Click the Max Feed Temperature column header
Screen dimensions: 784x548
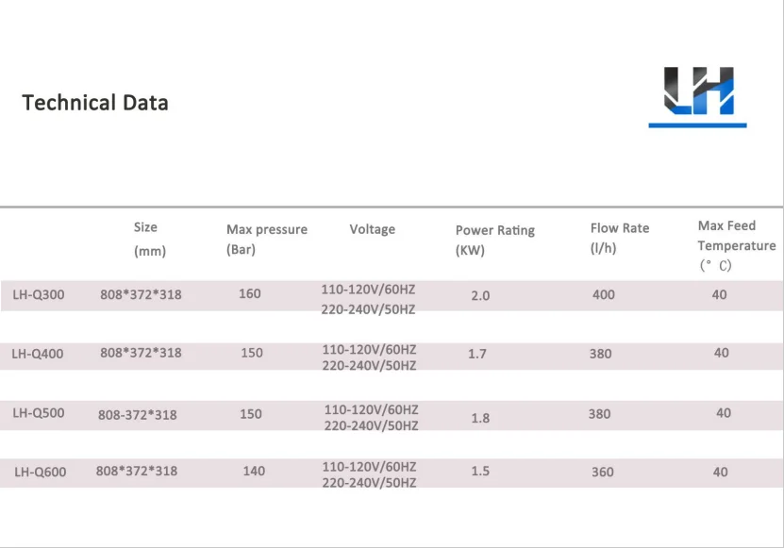736,245
